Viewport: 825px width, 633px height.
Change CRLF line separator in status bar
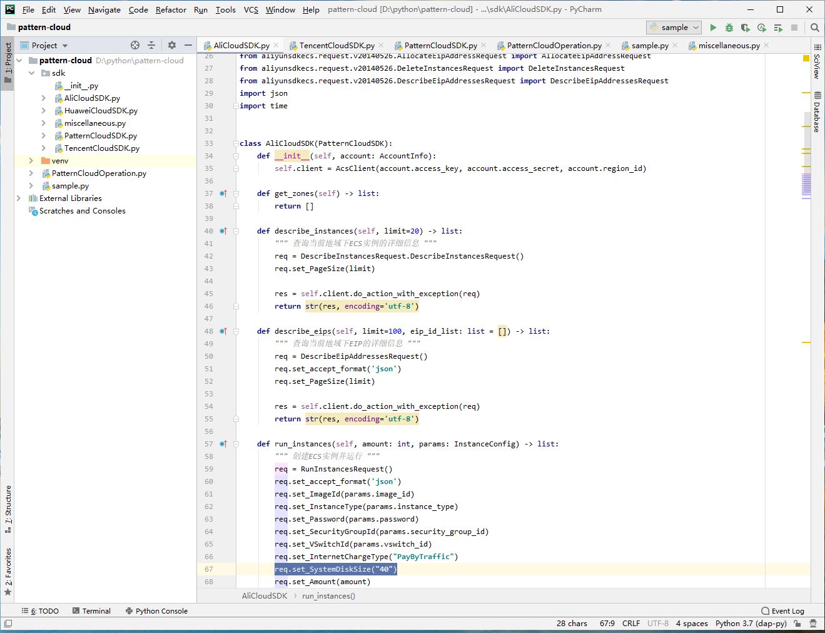631,623
